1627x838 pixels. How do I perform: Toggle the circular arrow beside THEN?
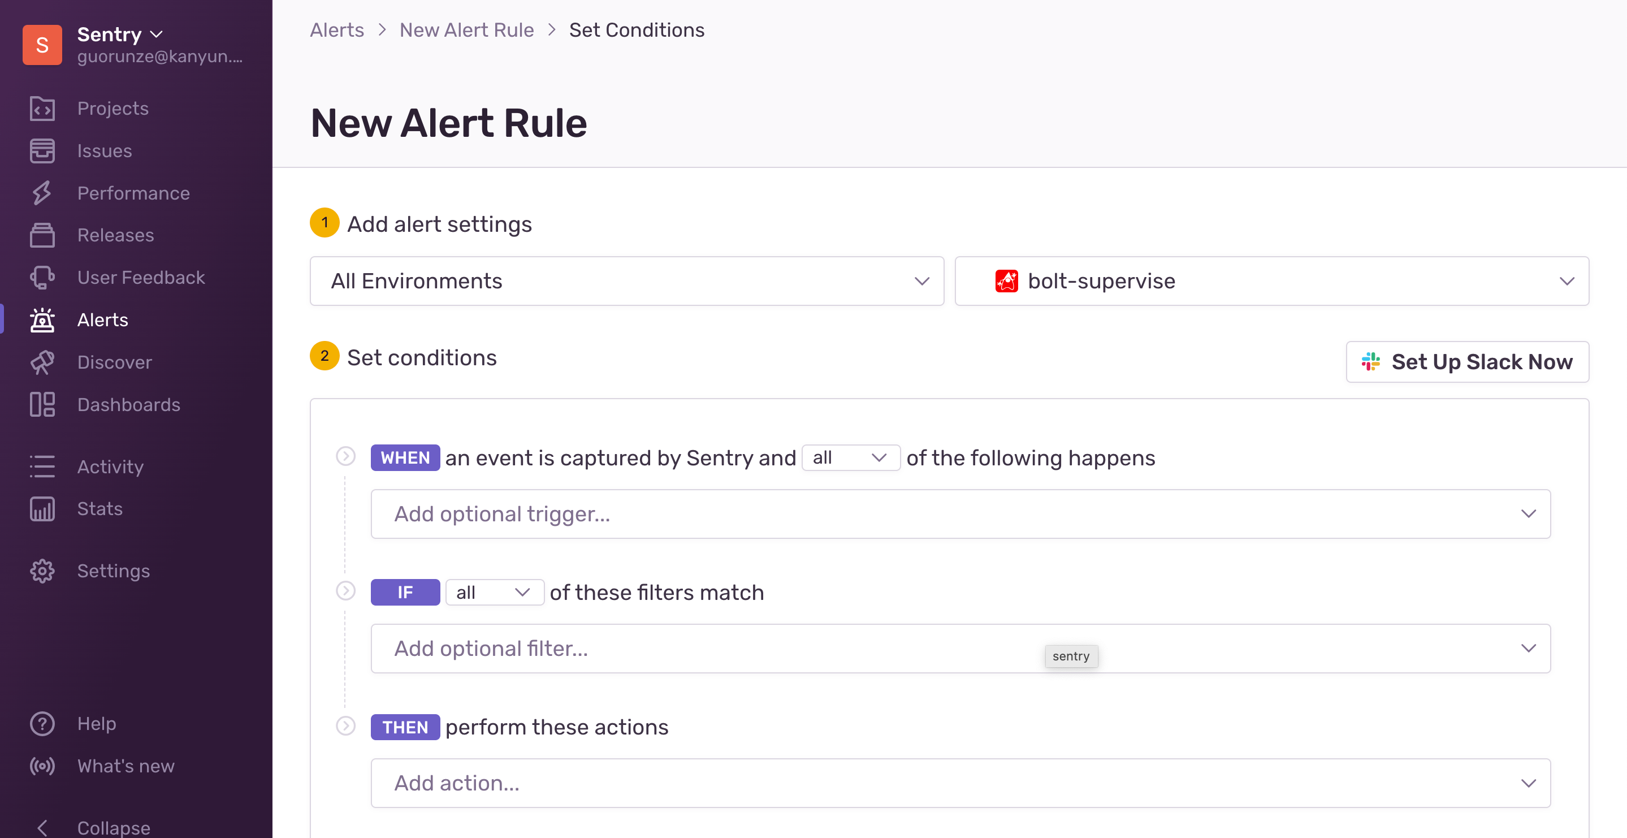345,725
